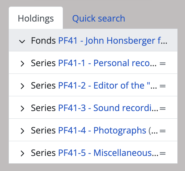Expand Series PF41-3 Sound recordings
This screenshot has height=171, width=185.
click(x=22, y=109)
